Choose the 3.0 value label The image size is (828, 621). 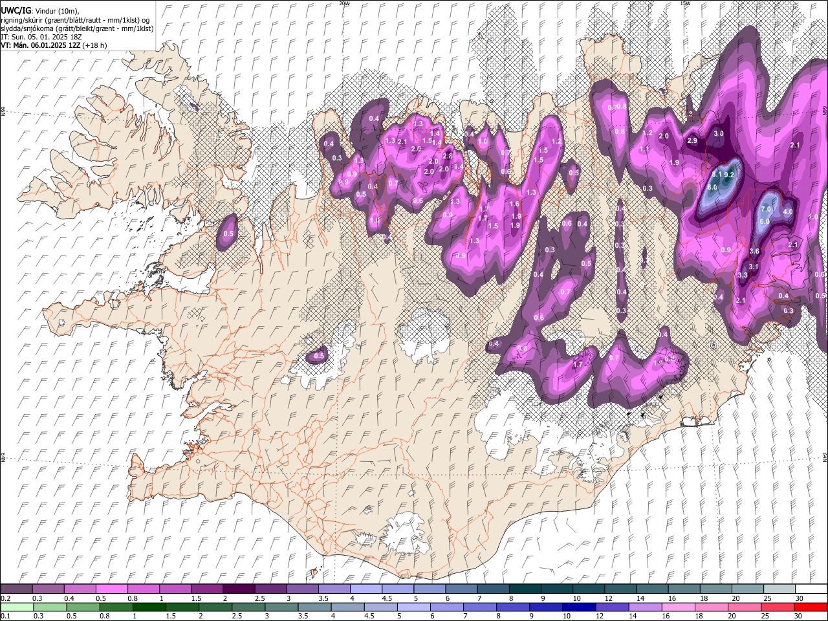tap(719, 133)
